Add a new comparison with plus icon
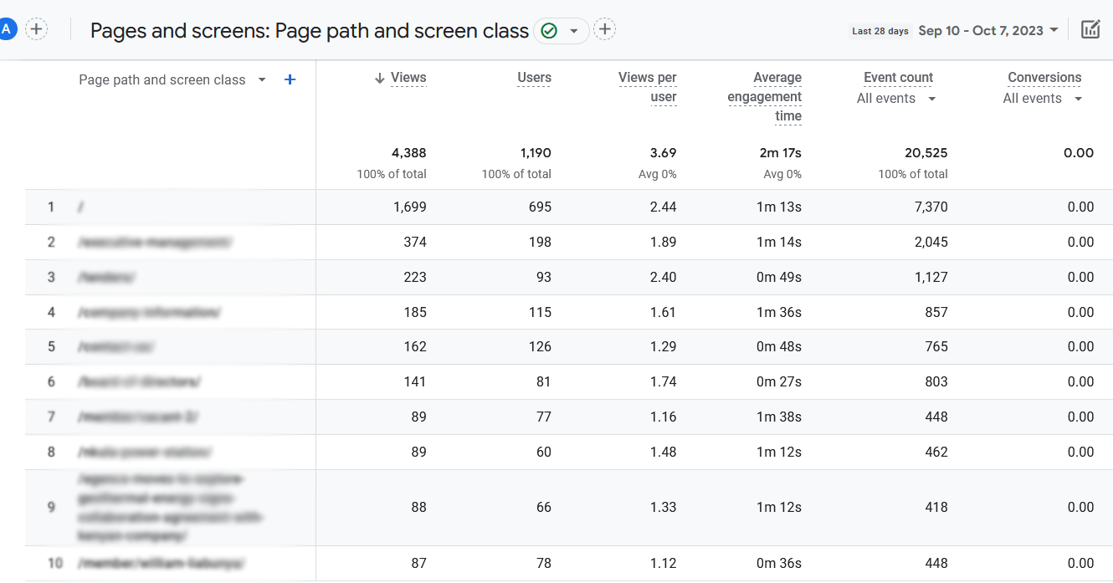The height and width of the screenshot is (583, 1113). point(37,29)
